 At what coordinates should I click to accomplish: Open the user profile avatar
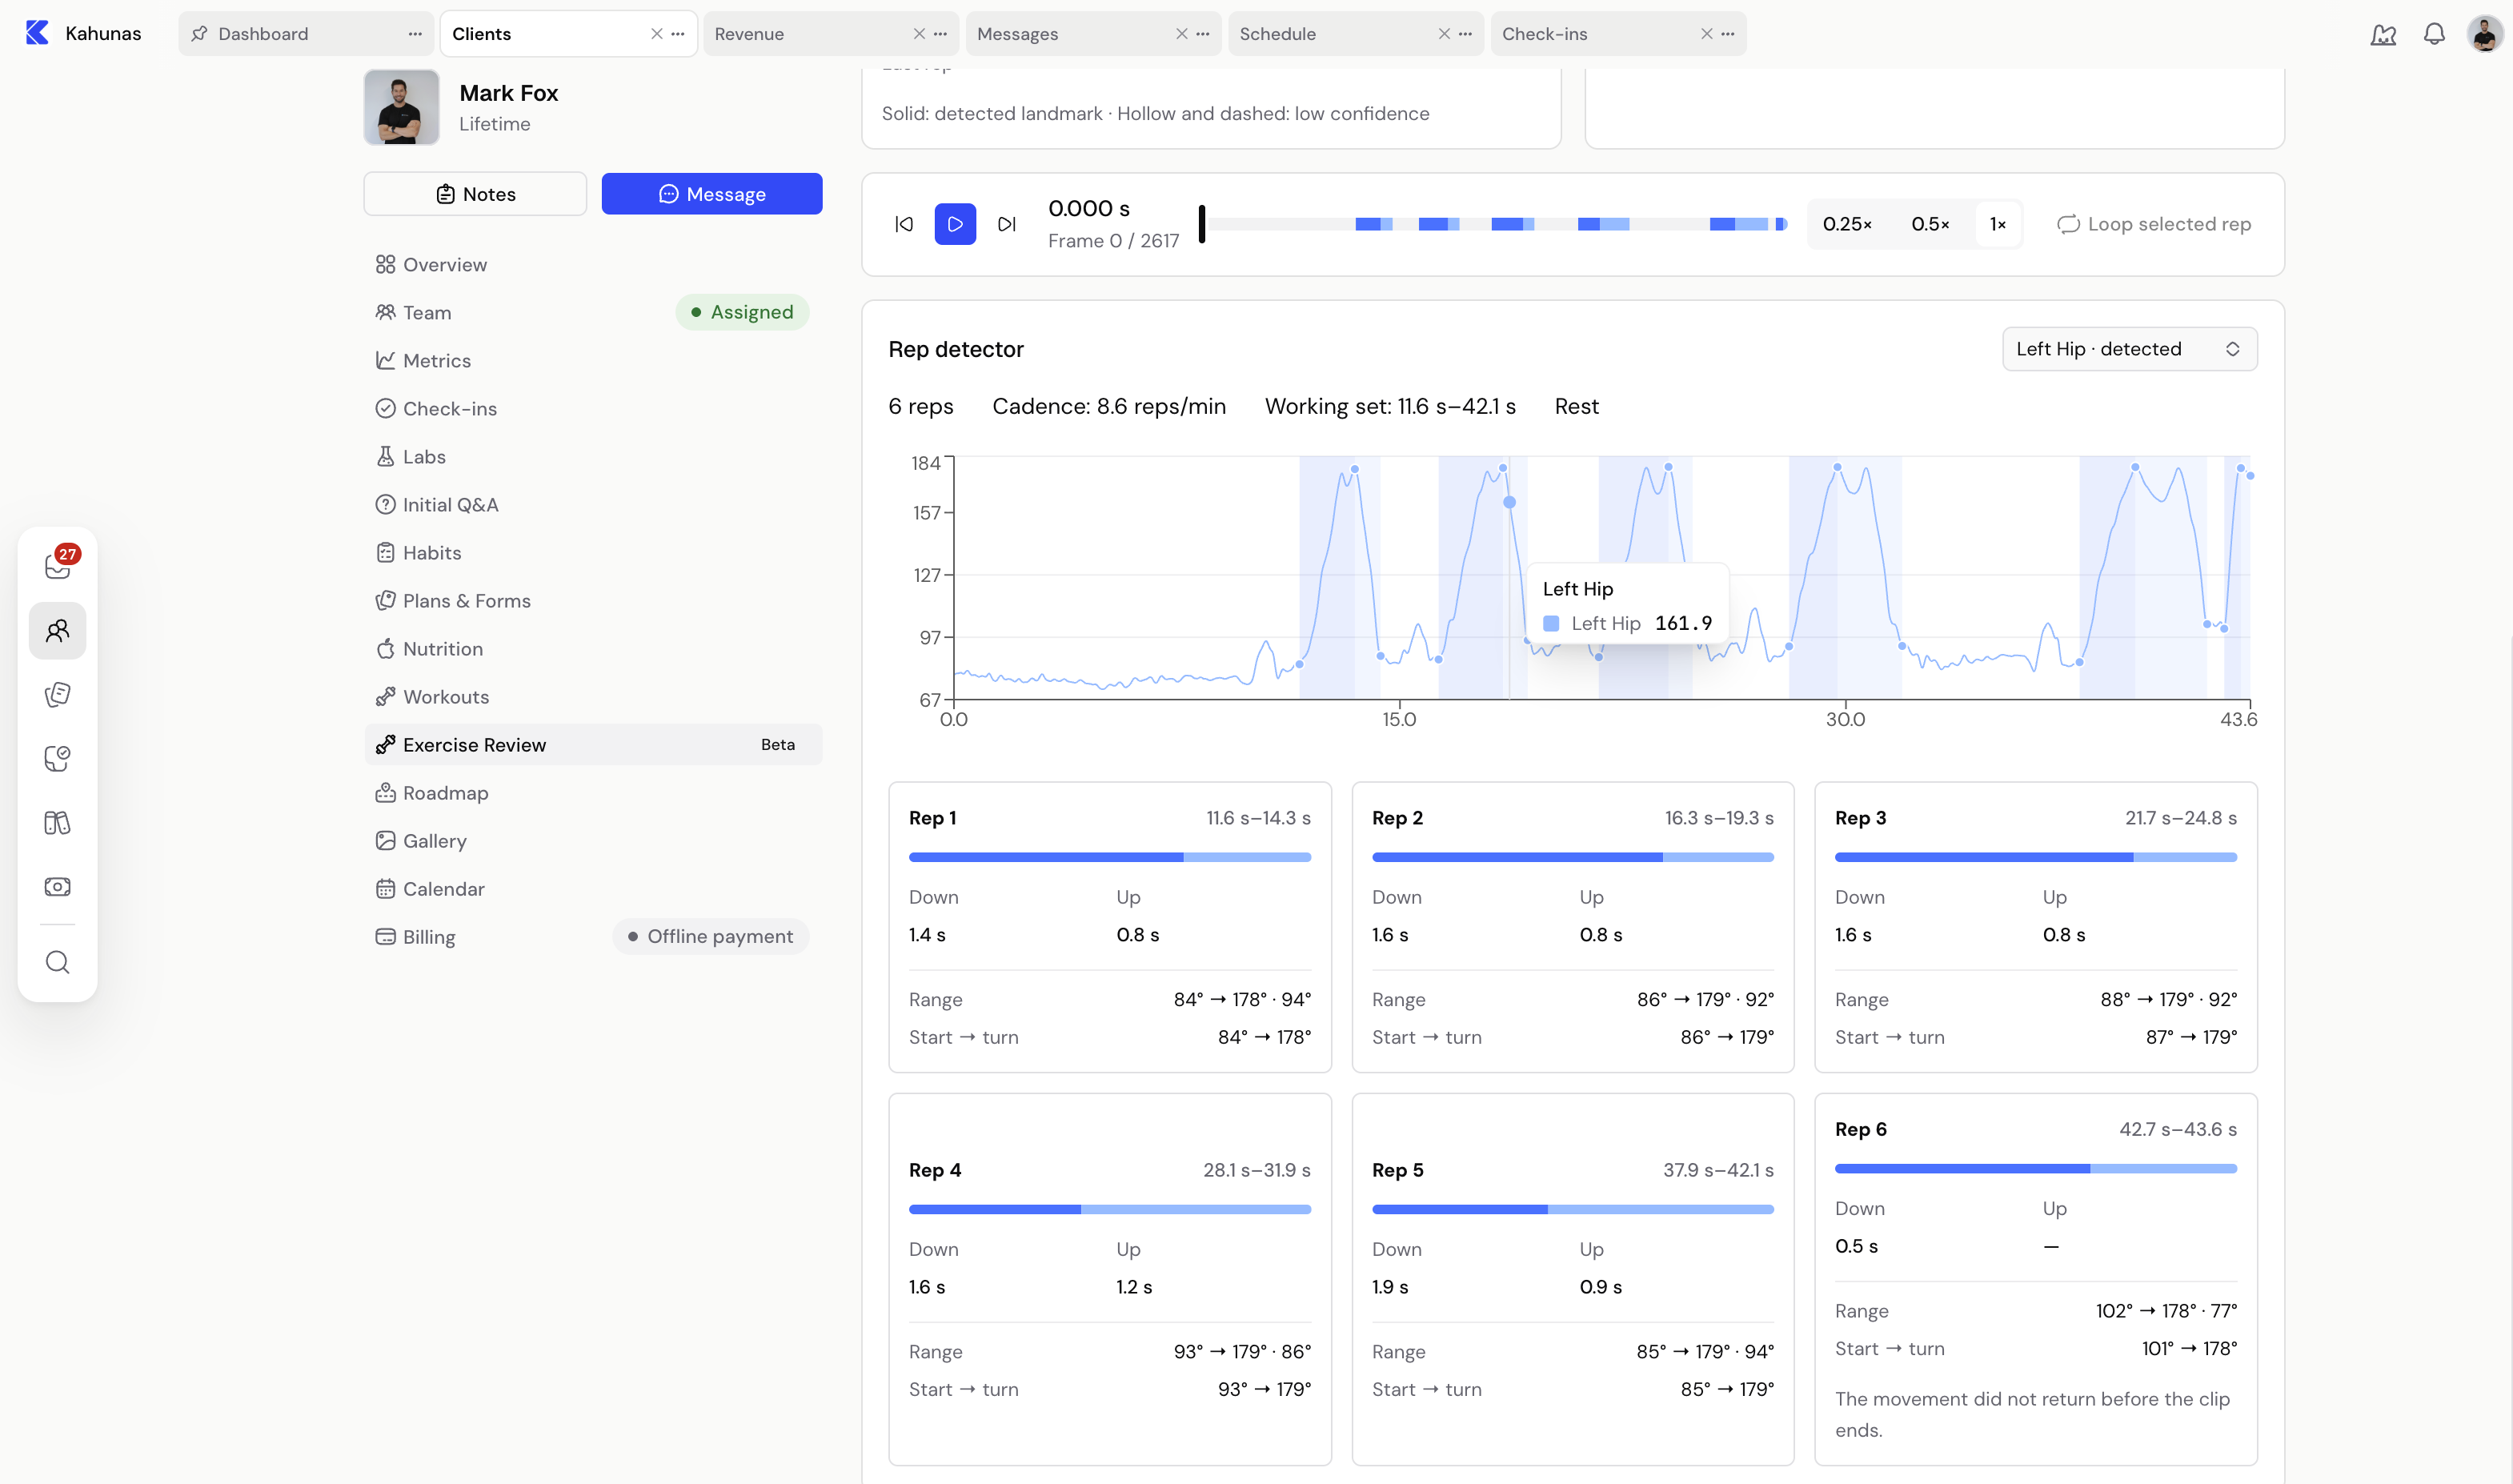pos(2484,34)
